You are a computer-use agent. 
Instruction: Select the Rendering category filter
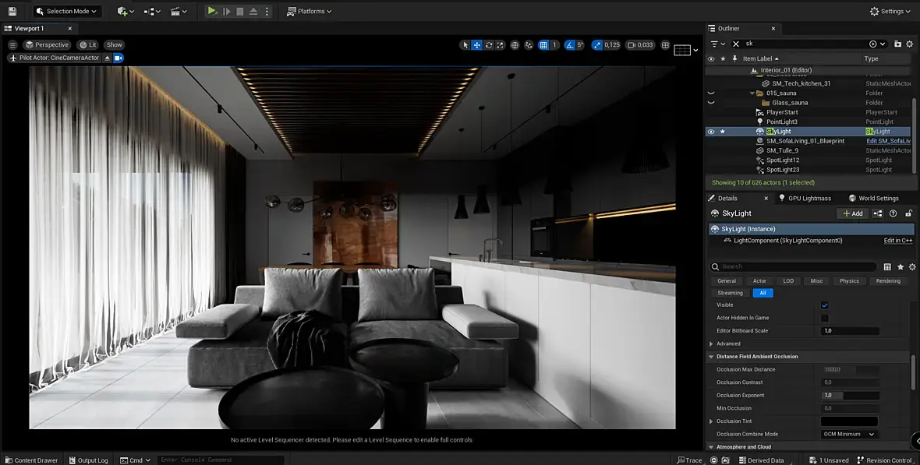tap(888, 281)
